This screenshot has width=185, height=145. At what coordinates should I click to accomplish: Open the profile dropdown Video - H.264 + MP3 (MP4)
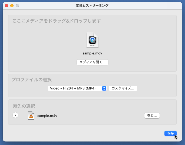point(77,88)
